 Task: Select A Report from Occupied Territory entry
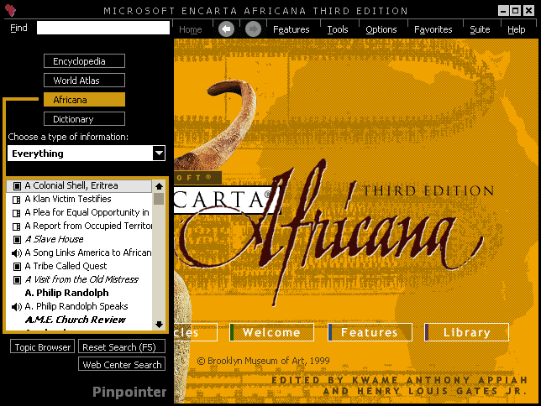tap(79, 226)
